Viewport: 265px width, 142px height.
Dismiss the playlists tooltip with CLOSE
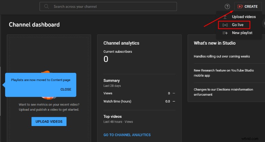click(66, 90)
